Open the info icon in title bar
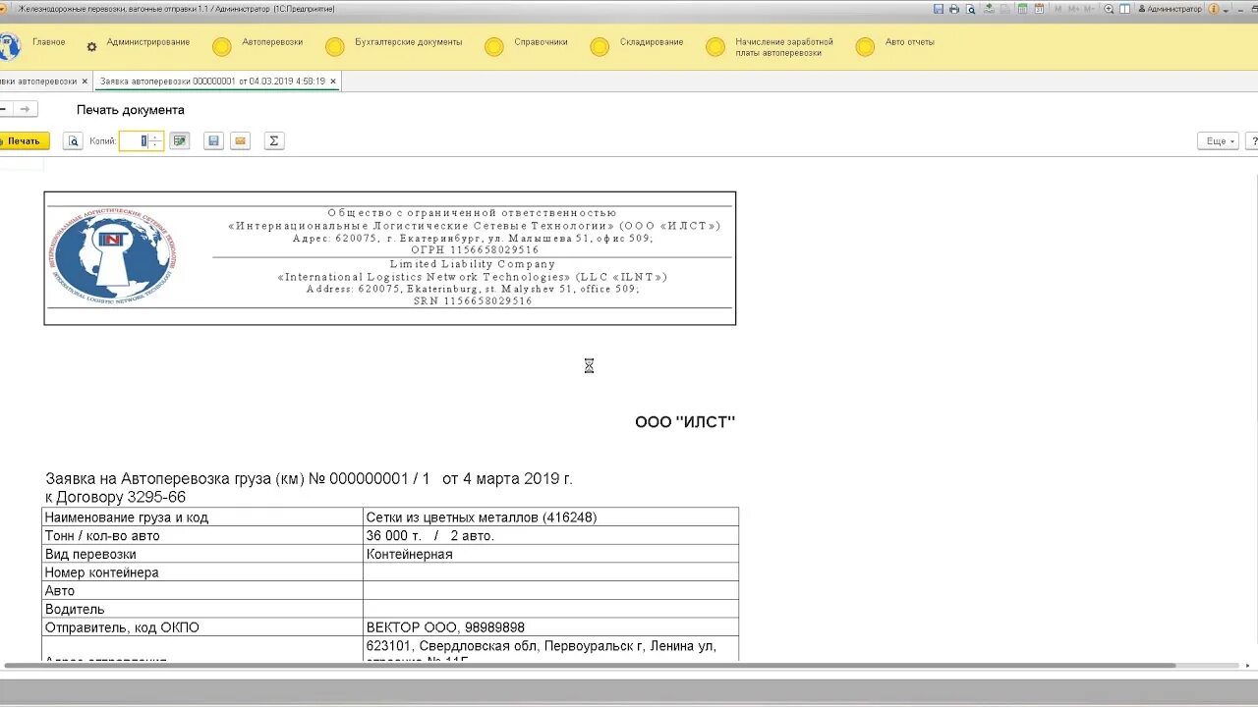 click(x=1213, y=9)
